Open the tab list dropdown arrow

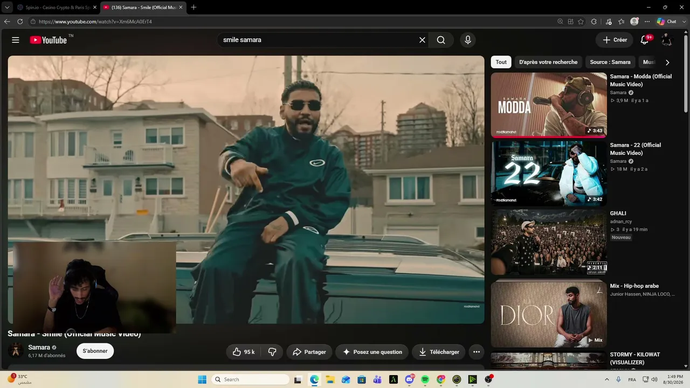click(7, 7)
